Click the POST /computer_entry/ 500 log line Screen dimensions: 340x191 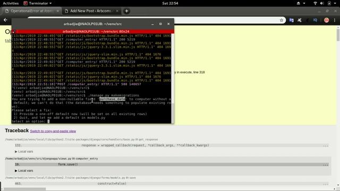(76, 84)
